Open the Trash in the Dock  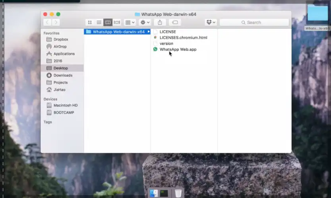click(178, 193)
